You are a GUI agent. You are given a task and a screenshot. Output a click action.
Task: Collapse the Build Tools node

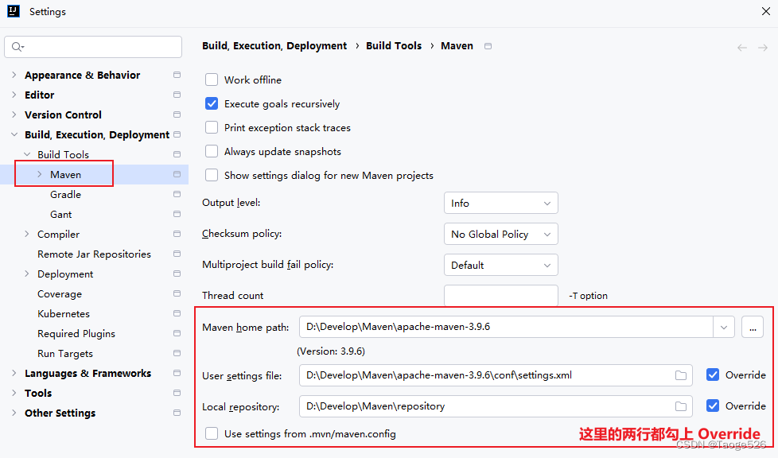(x=27, y=154)
